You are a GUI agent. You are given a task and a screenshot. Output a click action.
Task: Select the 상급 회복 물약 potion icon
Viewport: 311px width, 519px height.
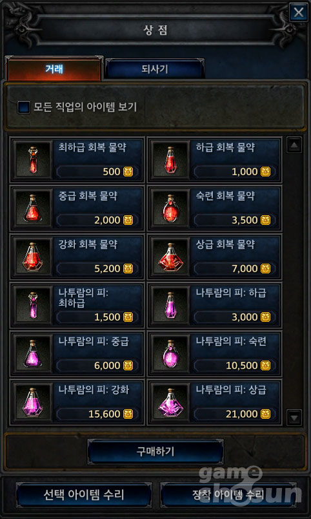click(170, 257)
